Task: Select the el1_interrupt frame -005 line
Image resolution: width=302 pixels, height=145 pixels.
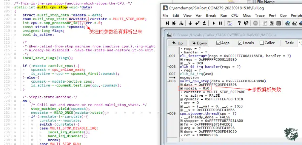Action: click(x=235, y=56)
